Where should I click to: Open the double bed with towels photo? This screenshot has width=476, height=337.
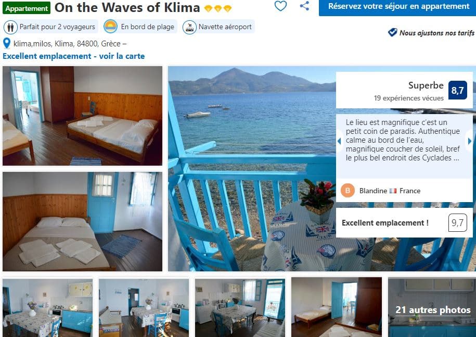(83, 221)
